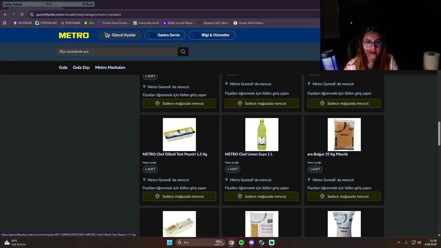Focus the 'Tüm ürünlerde ara' search field
The width and height of the screenshot is (441, 248).
pyautogui.click(x=117, y=52)
